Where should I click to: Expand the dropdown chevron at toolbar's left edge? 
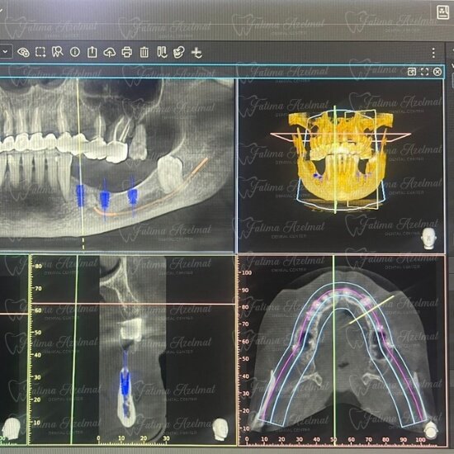point(6,52)
